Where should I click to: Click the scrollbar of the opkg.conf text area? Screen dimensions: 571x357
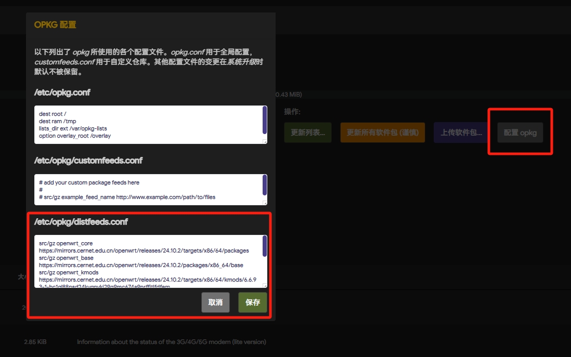click(x=265, y=120)
